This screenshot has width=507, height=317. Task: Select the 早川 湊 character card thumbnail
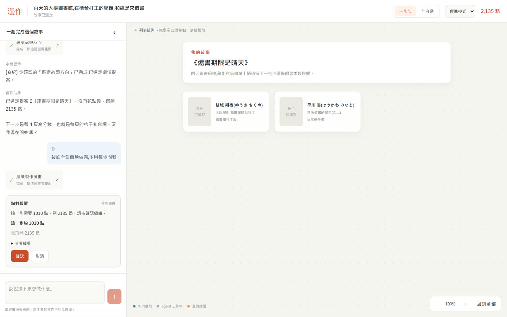pyautogui.click(x=291, y=112)
